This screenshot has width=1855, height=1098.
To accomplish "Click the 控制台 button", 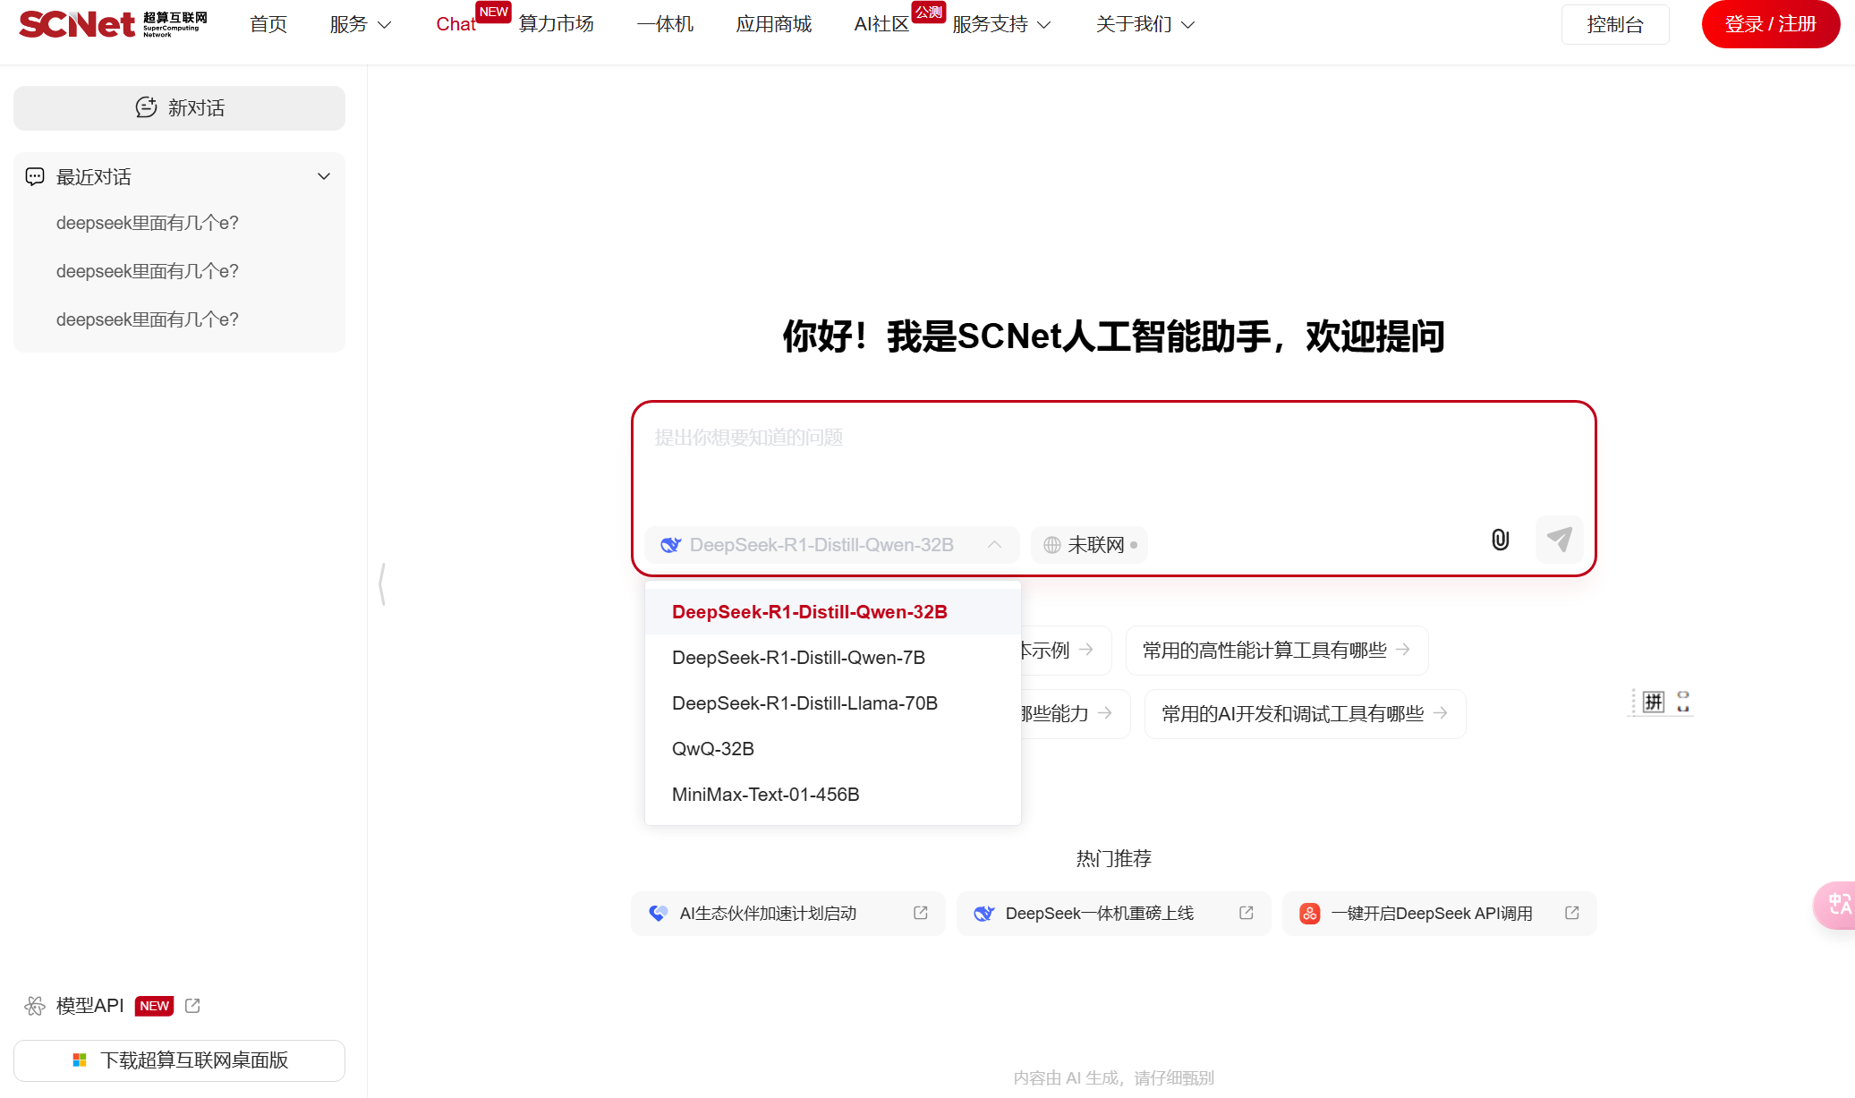I will point(1614,24).
